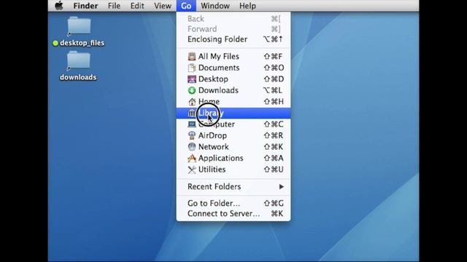Choose Documents in the Go menu
467x262 pixels.
(x=233, y=68)
